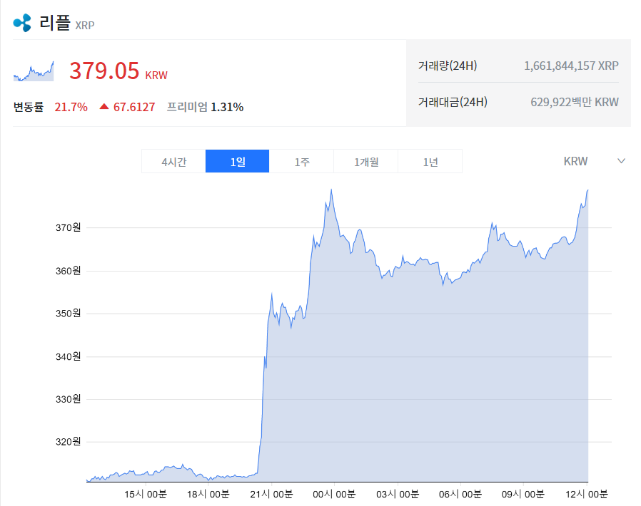
Task: Switch chart to 1년 range
Action: (x=430, y=162)
